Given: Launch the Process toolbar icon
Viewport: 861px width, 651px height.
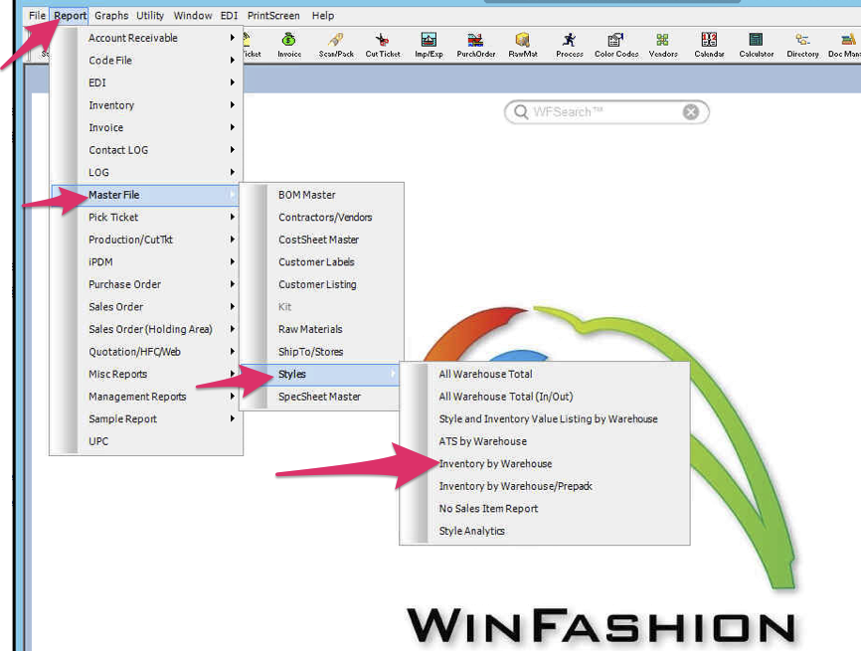Looking at the screenshot, I should [x=570, y=45].
